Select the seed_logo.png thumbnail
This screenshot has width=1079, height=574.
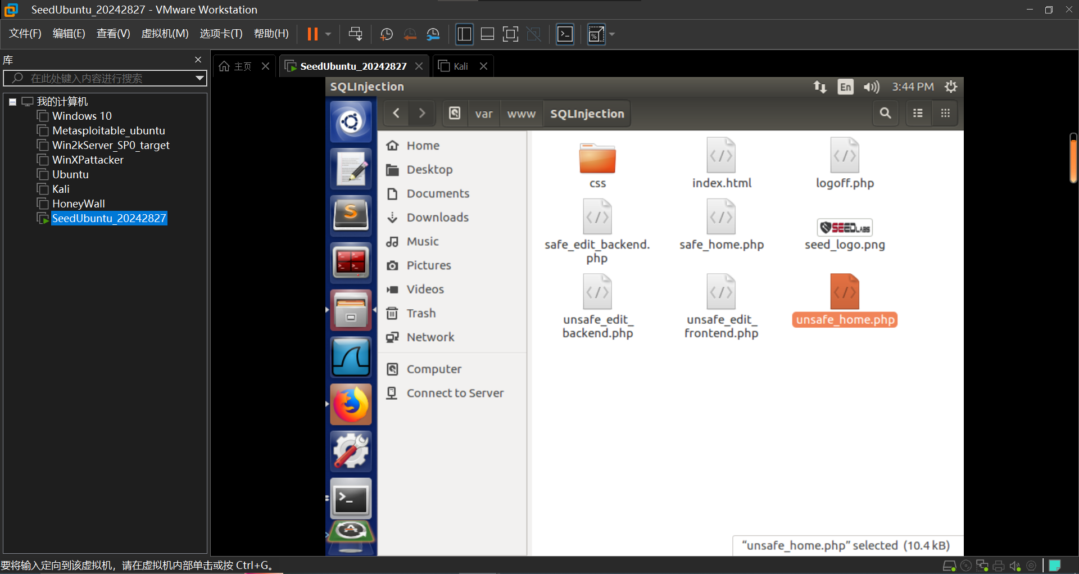845,227
